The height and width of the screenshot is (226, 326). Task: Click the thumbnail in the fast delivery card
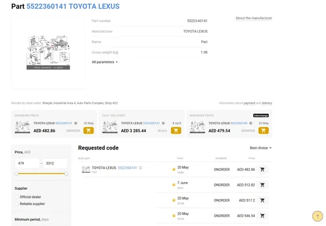click(110, 127)
